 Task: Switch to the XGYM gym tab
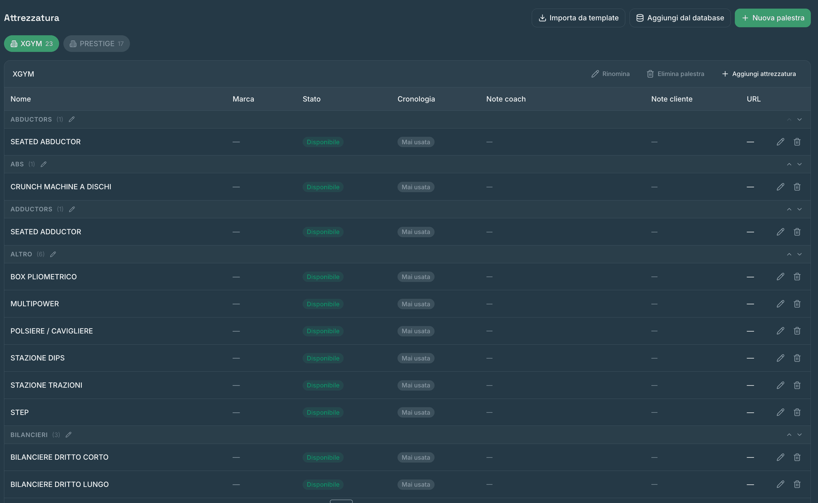click(x=32, y=44)
